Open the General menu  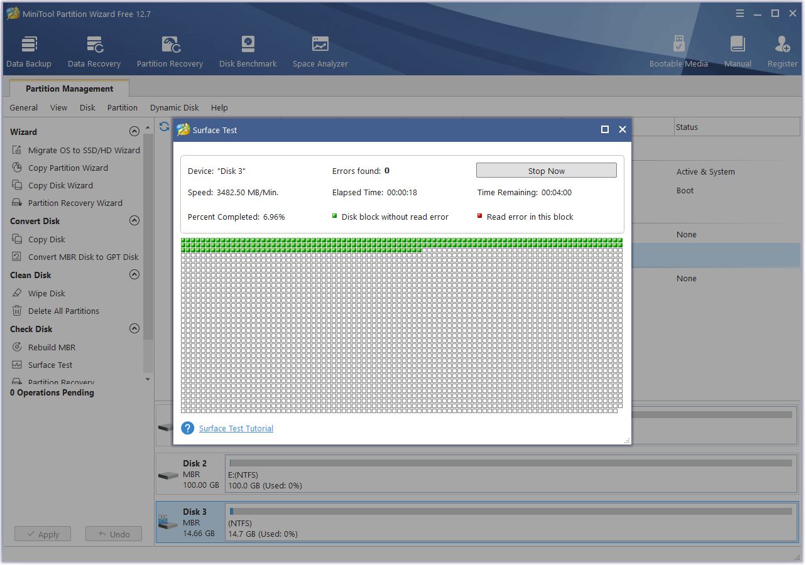(x=24, y=108)
